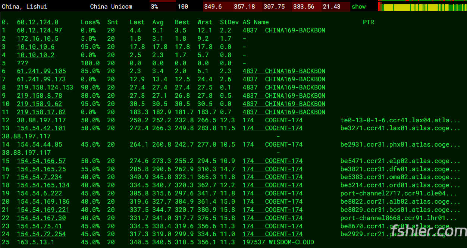The width and height of the screenshot is (467, 248).
Task: Open IP link 154.54.7.234
Action: click(x=39, y=177)
